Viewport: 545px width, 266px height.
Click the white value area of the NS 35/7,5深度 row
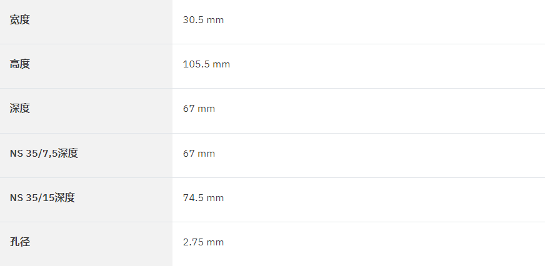(359, 155)
